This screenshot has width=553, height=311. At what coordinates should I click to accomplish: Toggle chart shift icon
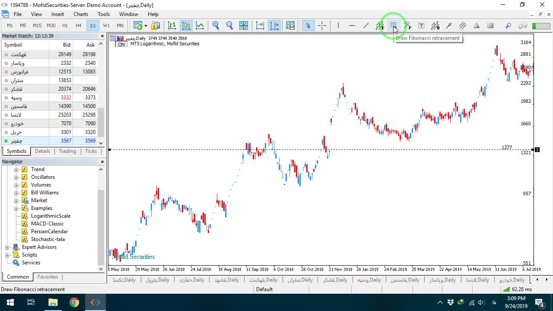point(274,25)
